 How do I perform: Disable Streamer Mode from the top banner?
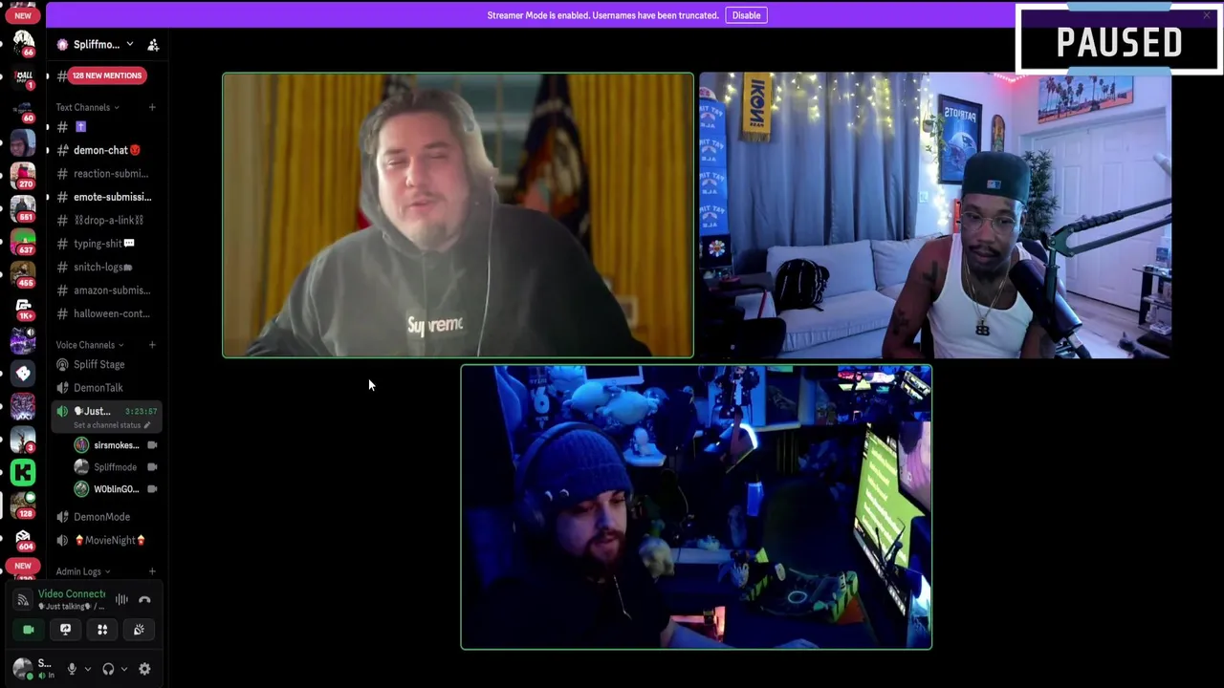click(x=746, y=15)
